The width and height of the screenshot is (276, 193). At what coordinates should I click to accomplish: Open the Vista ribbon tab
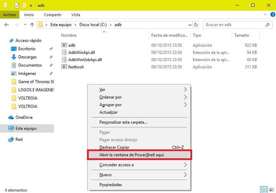point(76,15)
